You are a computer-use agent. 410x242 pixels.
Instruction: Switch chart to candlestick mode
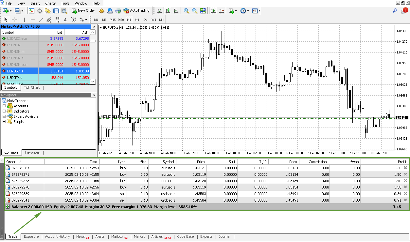click(167, 10)
